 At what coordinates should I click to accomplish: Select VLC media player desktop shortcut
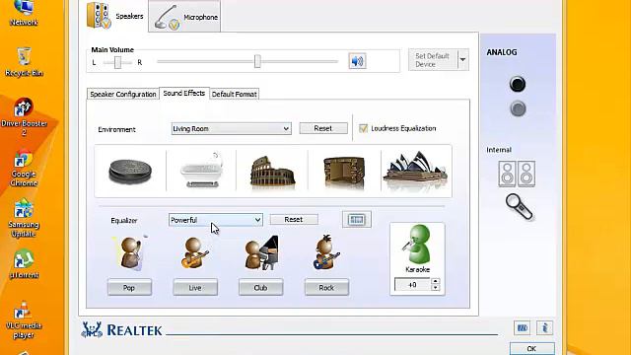(x=24, y=319)
